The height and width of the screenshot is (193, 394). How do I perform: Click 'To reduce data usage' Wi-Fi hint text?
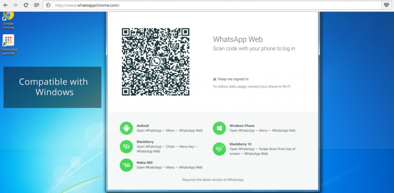252,87
